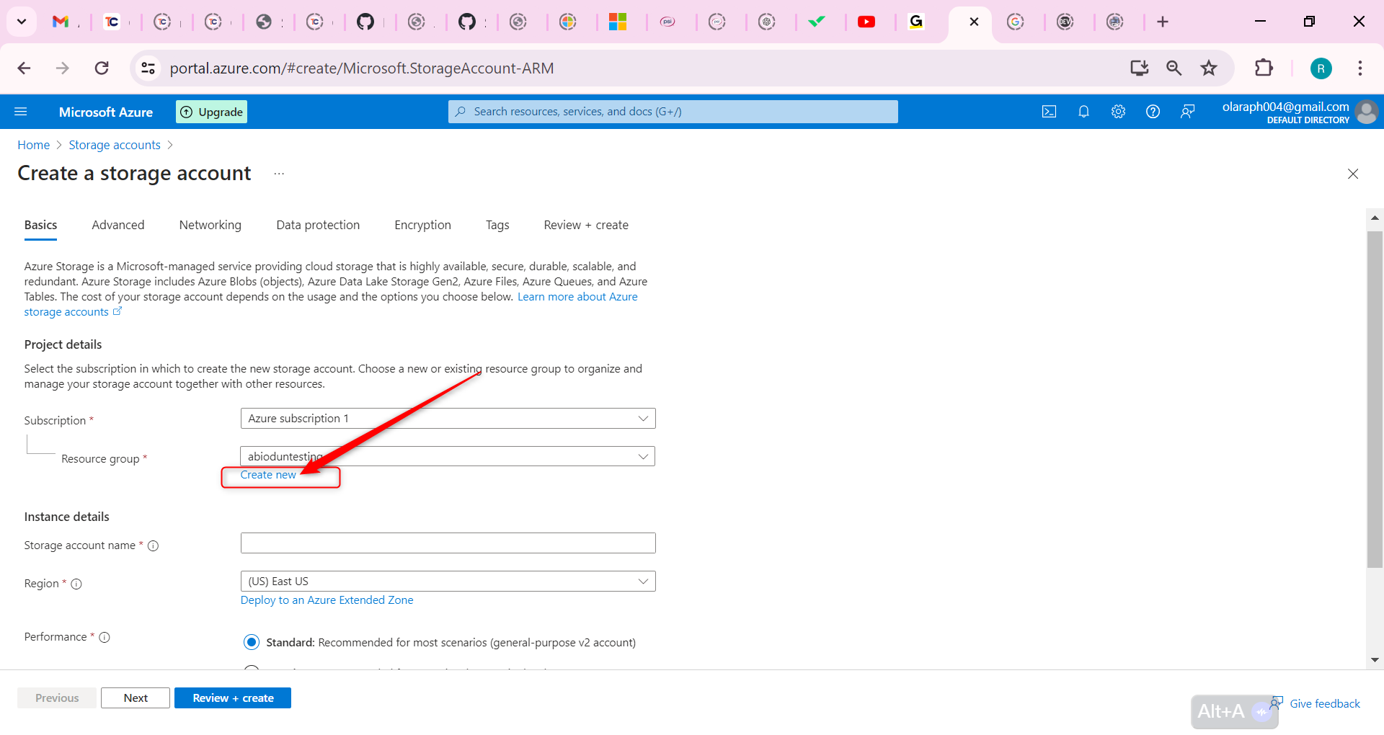Viewport: 1384px width, 735px height.
Task: Click the scrollbar up arrow
Action: pos(1375,217)
